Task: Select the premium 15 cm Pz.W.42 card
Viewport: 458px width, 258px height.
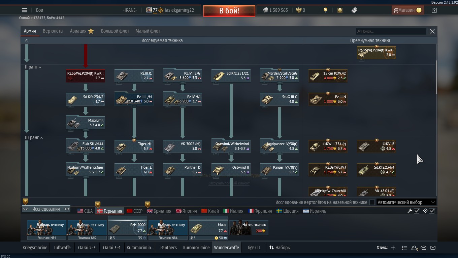Action: point(328,75)
